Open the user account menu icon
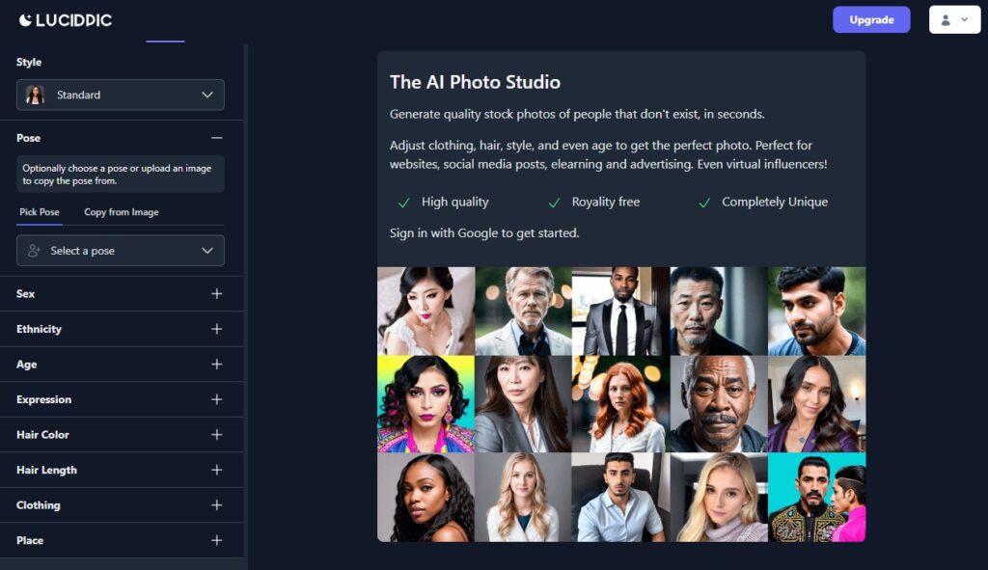 [x=954, y=20]
